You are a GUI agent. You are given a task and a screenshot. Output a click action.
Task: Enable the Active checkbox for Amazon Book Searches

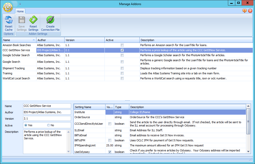(122, 45)
